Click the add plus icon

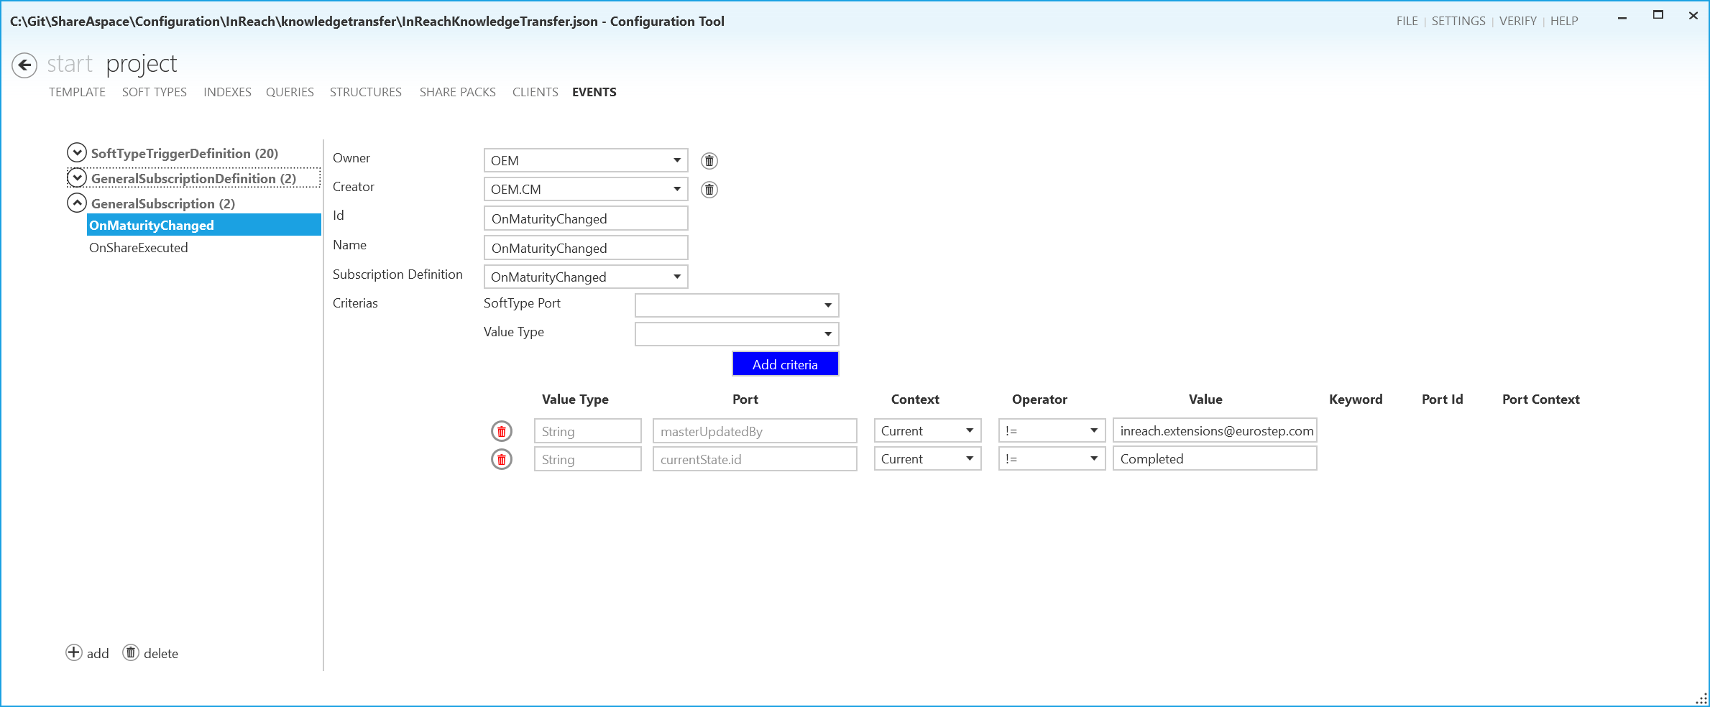click(x=74, y=652)
